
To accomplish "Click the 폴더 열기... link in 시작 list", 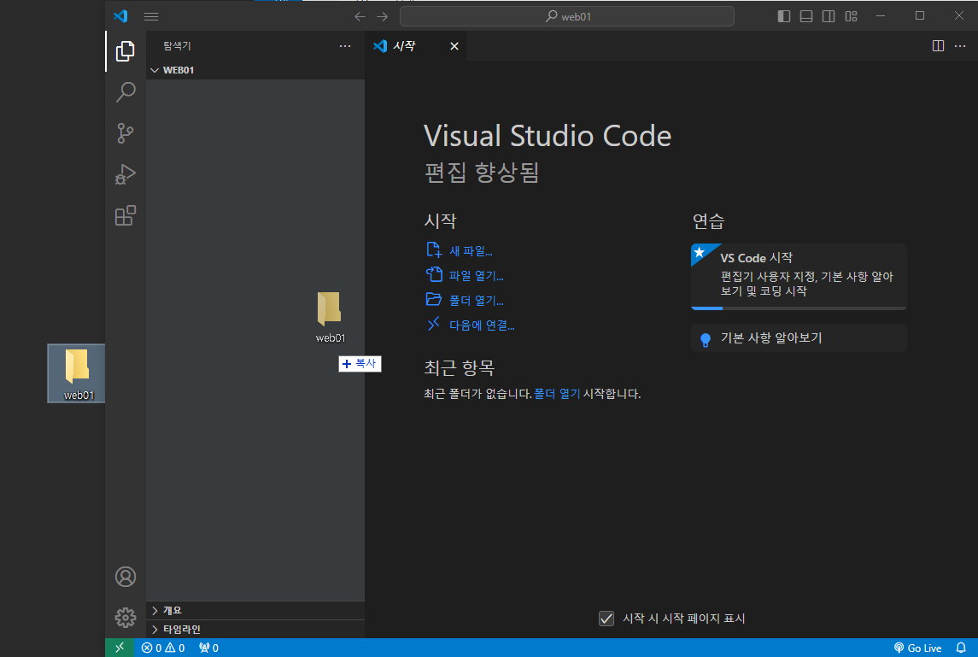I will click(x=477, y=300).
